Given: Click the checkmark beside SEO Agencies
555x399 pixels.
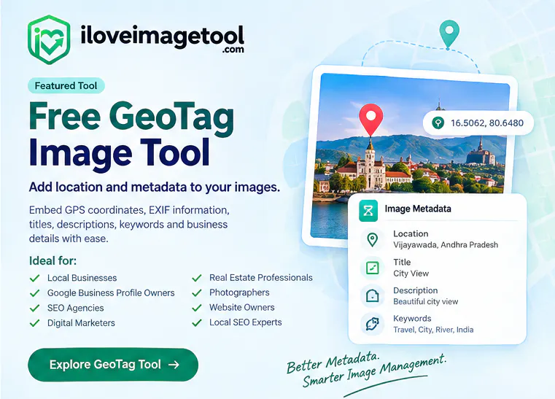Looking at the screenshot, I should pos(35,308).
